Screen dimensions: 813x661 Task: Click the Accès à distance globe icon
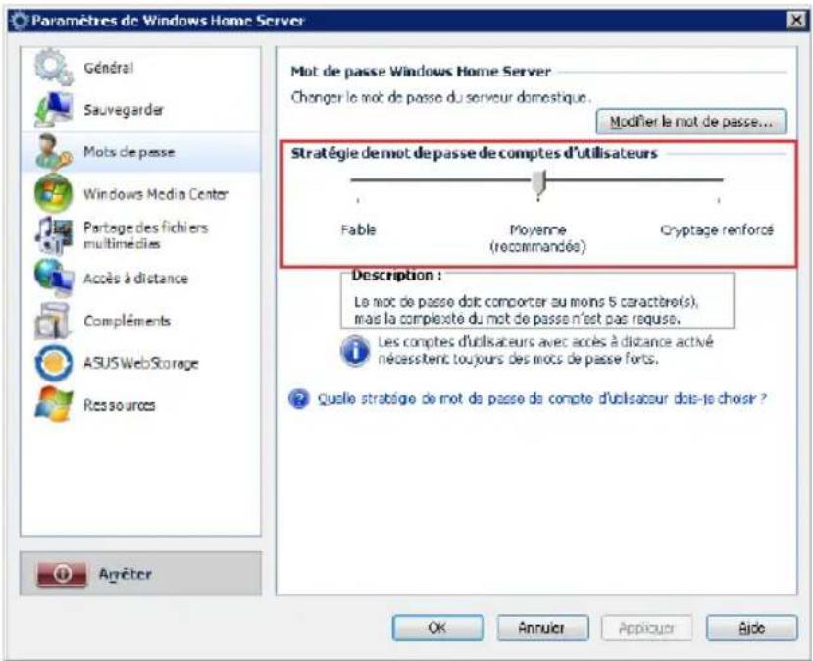[53, 278]
